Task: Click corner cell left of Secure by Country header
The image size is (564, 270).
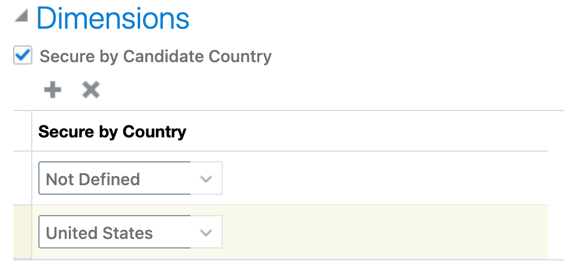Action: [22, 131]
